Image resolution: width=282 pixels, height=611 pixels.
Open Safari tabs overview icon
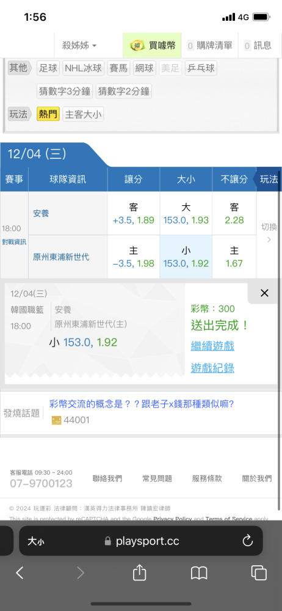(259, 573)
